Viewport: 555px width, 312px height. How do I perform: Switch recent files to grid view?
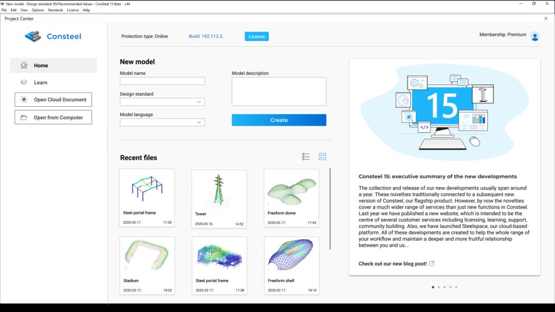point(322,157)
